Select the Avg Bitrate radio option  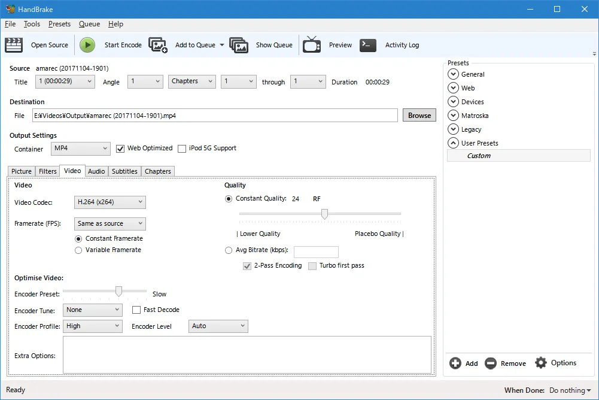point(229,250)
